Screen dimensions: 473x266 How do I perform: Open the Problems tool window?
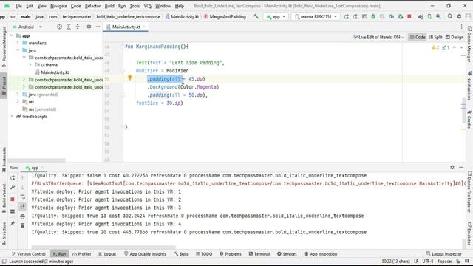pyautogui.click(x=230, y=254)
